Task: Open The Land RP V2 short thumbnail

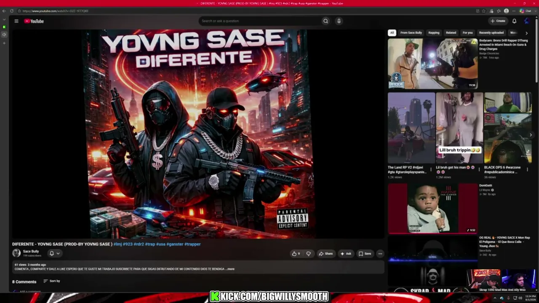Action: coord(411,128)
